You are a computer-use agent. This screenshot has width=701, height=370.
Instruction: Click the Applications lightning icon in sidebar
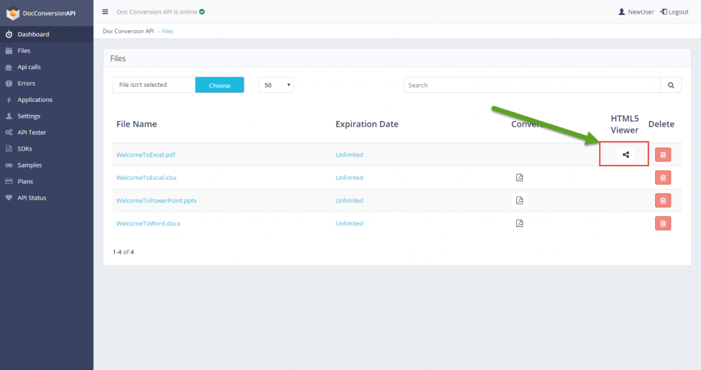pos(9,100)
